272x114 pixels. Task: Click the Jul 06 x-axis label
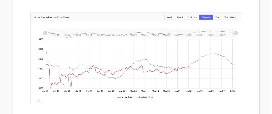point(232,91)
